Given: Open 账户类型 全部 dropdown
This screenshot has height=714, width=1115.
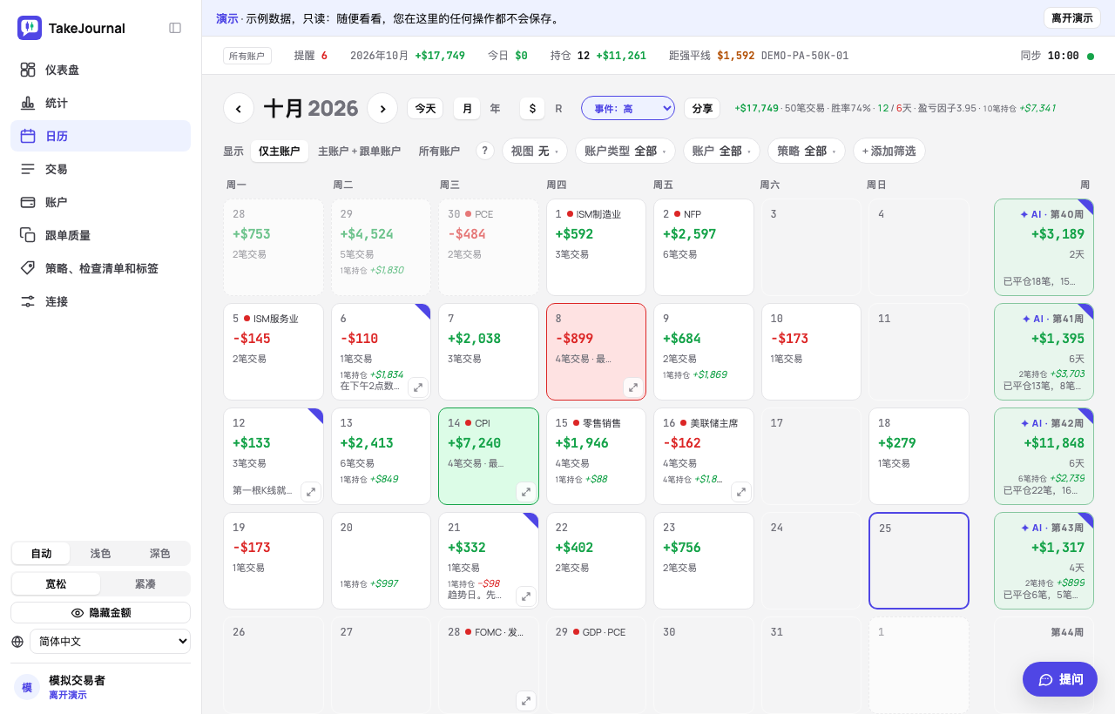Looking at the screenshot, I should click(625, 151).
